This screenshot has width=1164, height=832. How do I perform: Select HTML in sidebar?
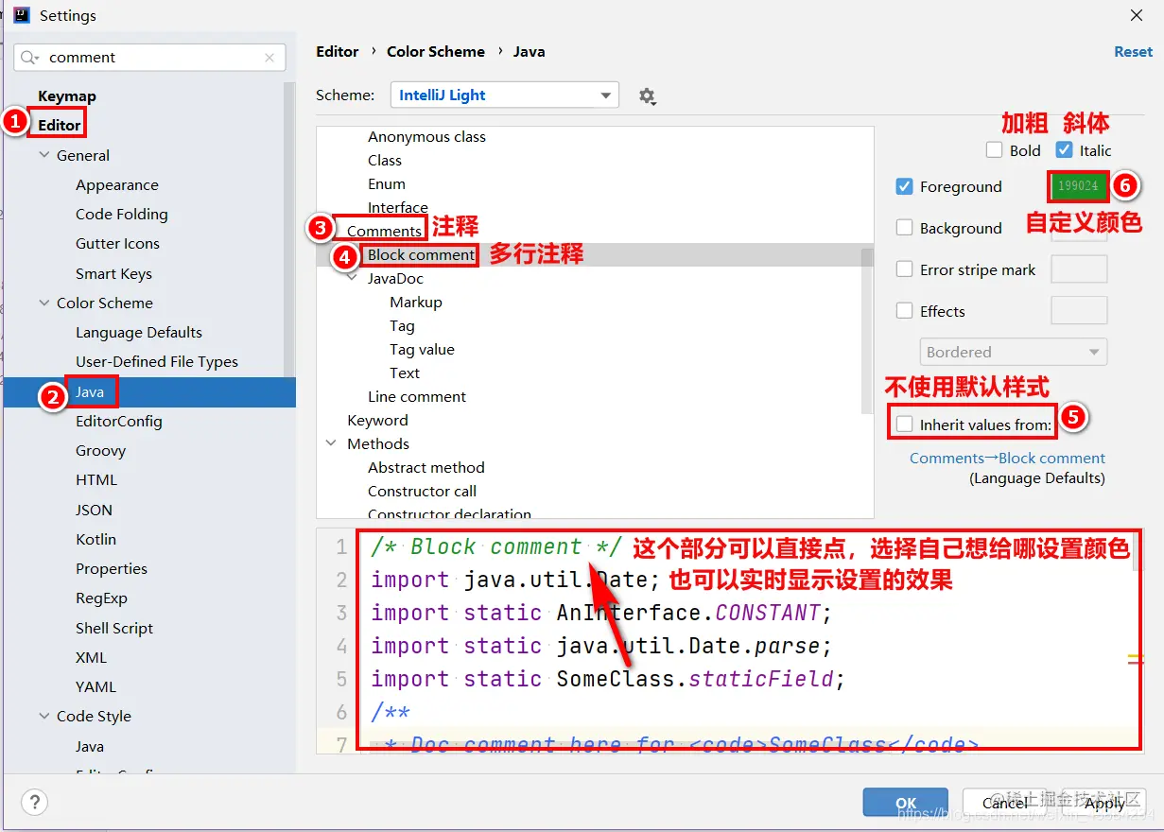pyautogui.click(x=96, y=480)
